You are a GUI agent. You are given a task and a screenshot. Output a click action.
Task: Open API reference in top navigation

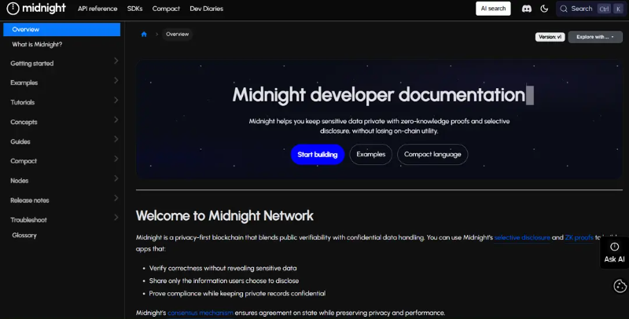97,9
